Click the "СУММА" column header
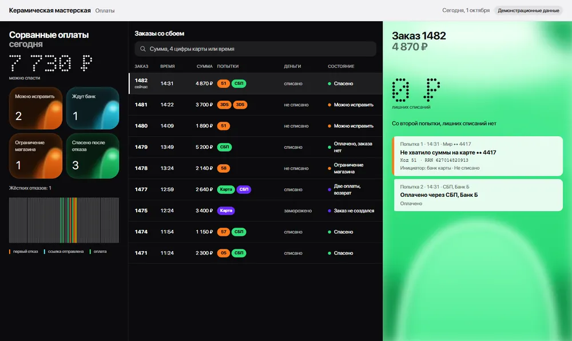The image size is (572, 341). (204, 66)
